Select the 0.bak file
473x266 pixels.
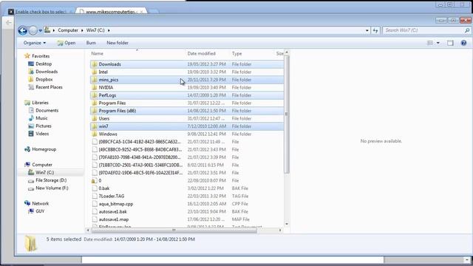pyautogui.click(x=187, y=188)
